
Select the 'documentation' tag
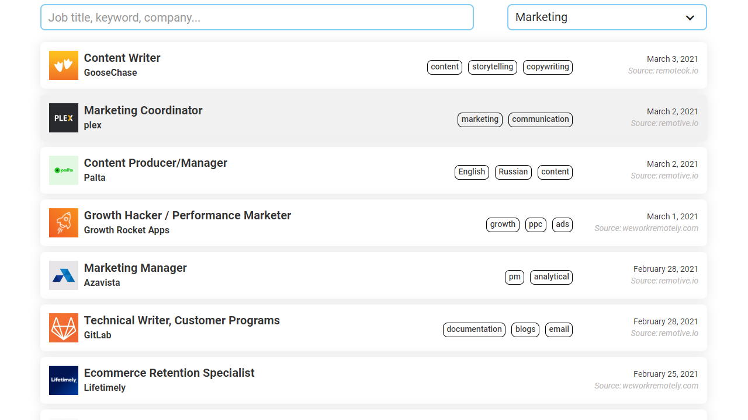[474, 330]
